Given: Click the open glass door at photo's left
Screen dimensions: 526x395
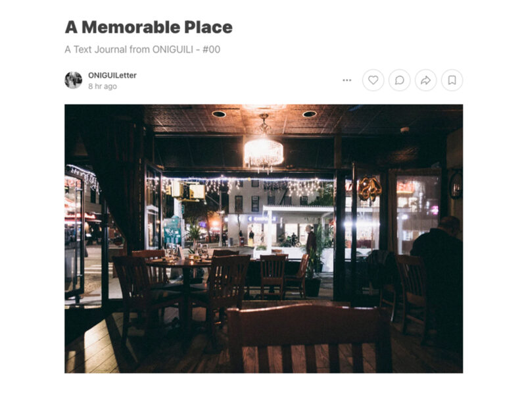Looking at the screenshot, I should pos(75,235).
